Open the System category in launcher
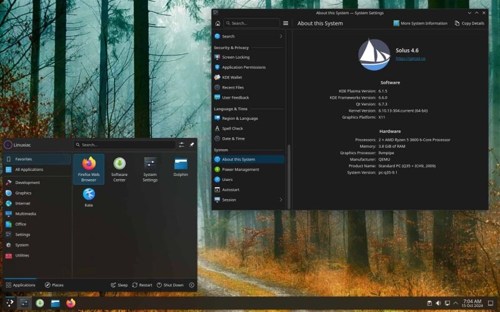 pos(37,245)
